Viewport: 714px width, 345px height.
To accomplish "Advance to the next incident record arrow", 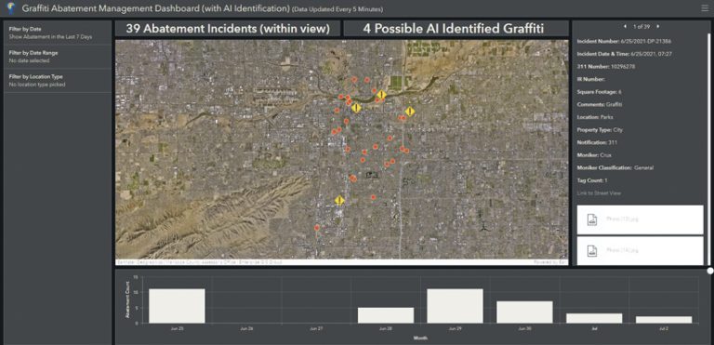I will coord(658,26).
